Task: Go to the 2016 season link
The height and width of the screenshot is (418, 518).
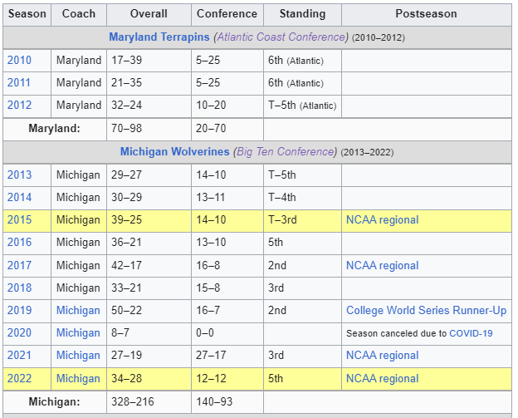Action: (x=18, y=242)
